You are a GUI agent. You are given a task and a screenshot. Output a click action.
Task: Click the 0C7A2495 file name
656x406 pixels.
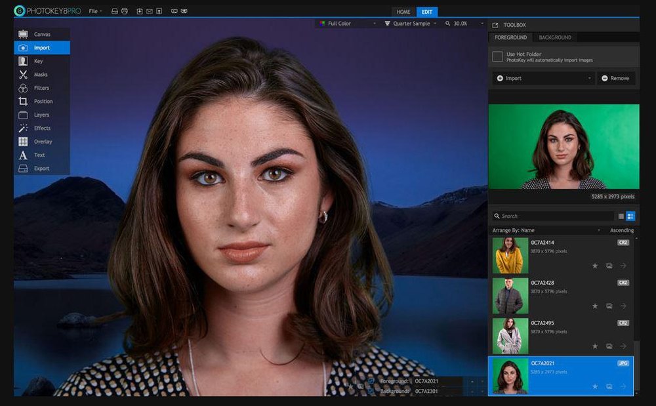coord(543,323)
